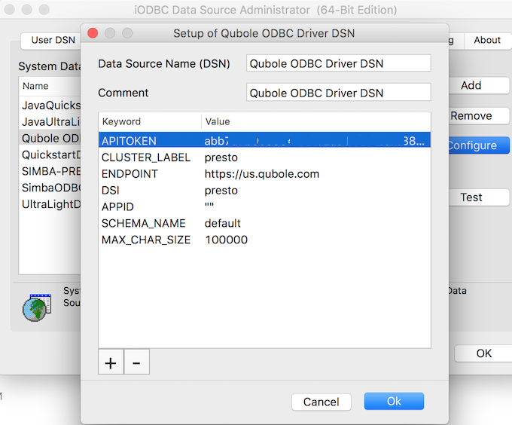Image resolution: width=512 pixels, height=425 pixels.
Task: Click Configure in the Administrator window
Action: 478,145
